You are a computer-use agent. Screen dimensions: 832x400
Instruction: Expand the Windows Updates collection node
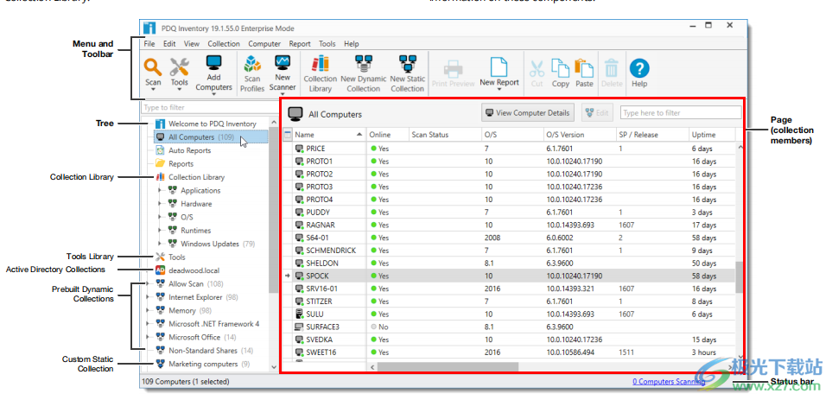pyautogui.click(x=160, y=244)
